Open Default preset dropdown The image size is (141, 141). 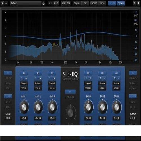[x=26, y=3]
